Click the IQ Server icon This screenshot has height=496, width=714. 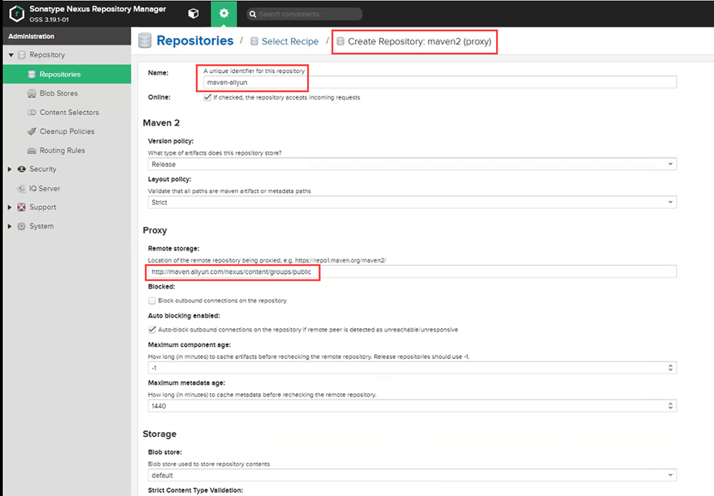point(21,189)
